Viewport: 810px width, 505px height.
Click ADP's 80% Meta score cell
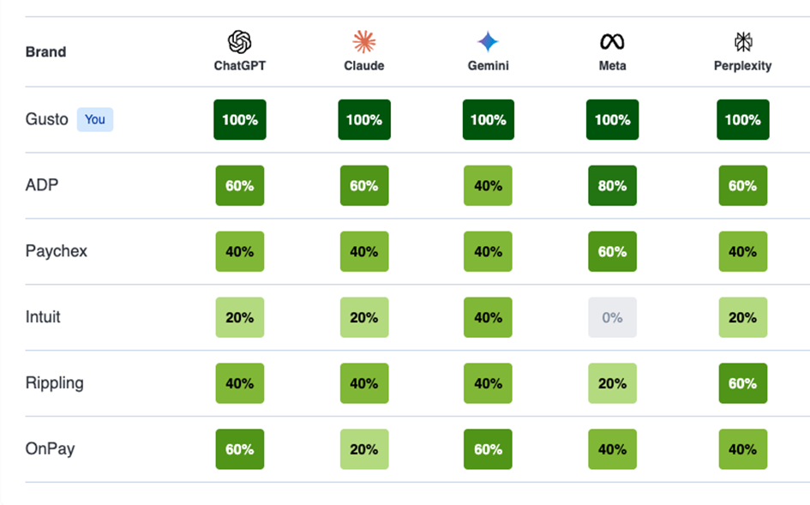pos(612,186)
